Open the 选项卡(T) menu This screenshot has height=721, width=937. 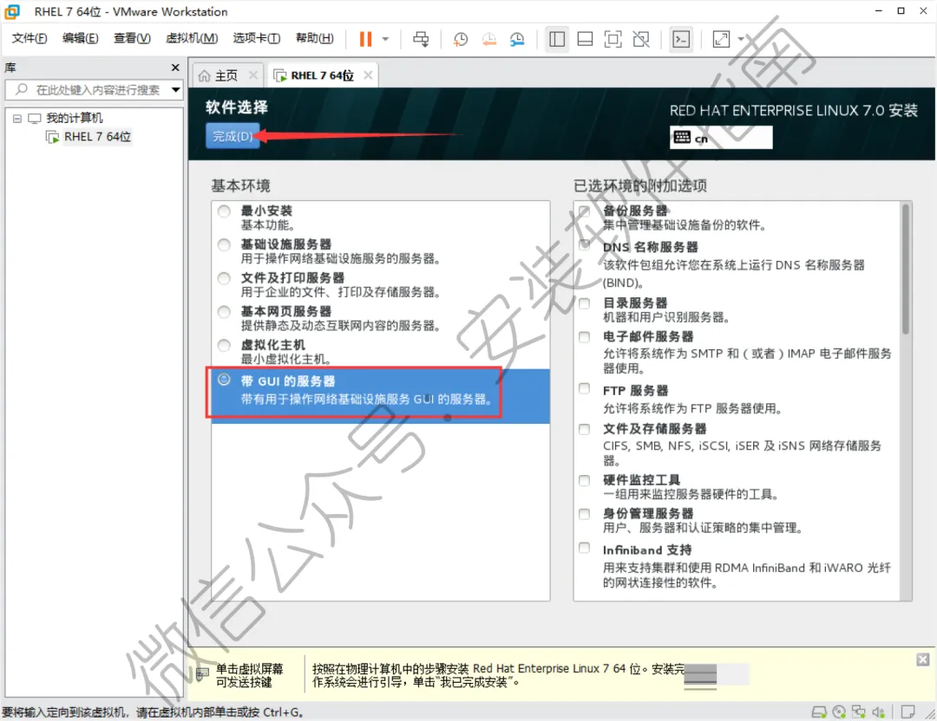256,38
